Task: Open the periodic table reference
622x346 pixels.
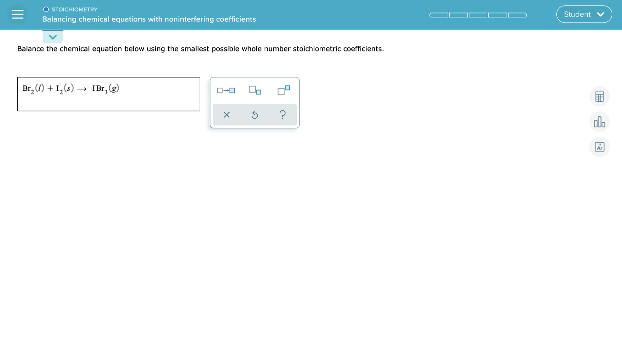Action: click(599, 147)
